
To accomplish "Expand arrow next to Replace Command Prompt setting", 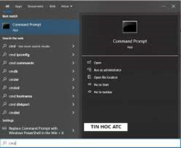I will (x=73, y=130).
